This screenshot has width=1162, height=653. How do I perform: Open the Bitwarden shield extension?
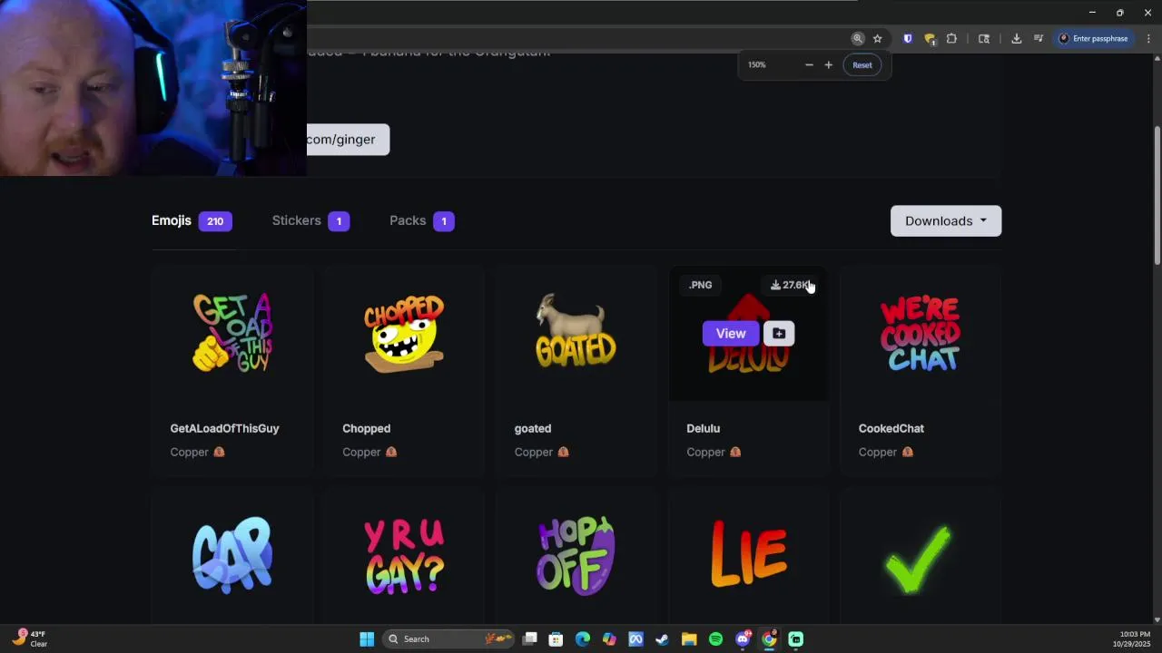pos(907,38)
